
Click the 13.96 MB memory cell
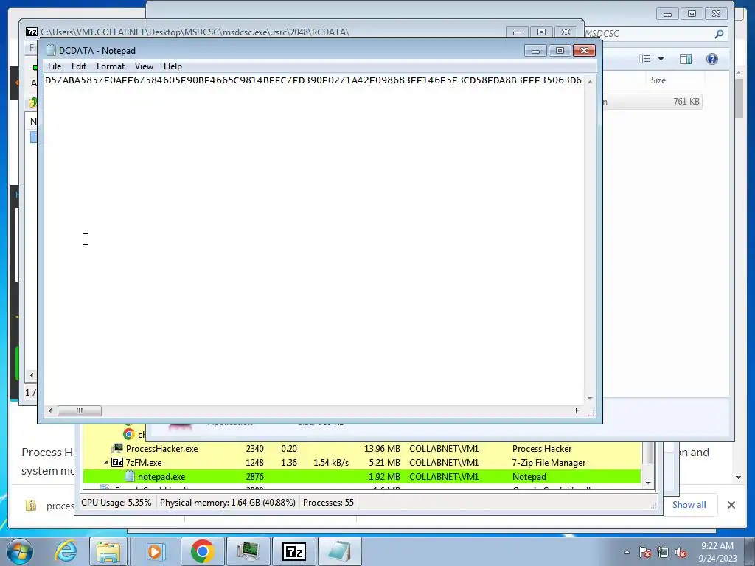(382, 449)
